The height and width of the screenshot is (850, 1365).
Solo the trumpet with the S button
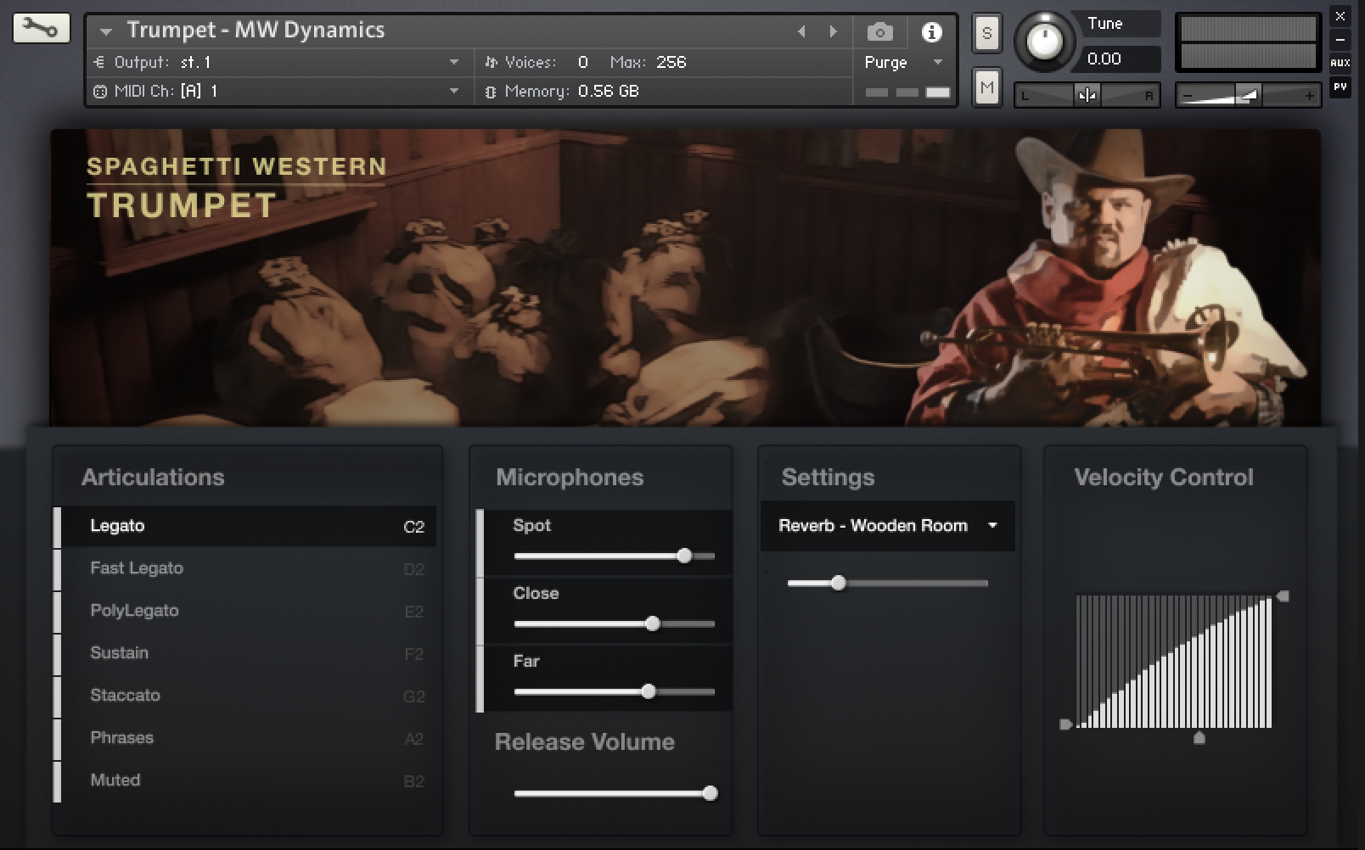pos(986,33)
